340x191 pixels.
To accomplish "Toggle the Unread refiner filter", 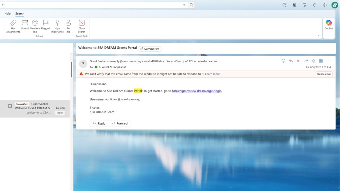I will [x=25, y=25].
